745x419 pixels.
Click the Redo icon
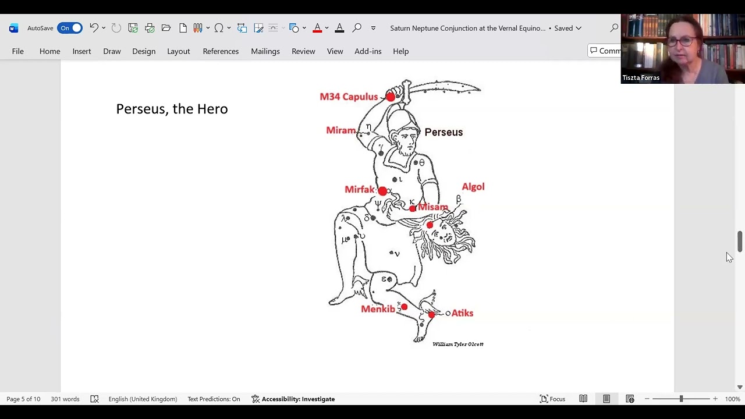(x=116, y=28)
